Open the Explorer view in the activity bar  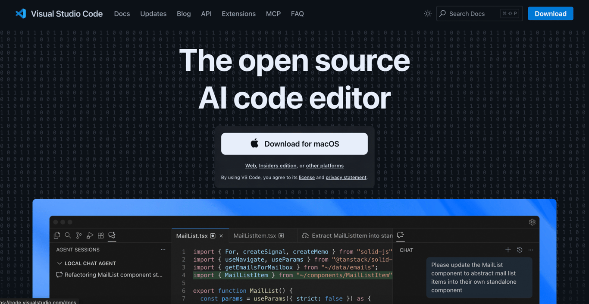[57, 235]
